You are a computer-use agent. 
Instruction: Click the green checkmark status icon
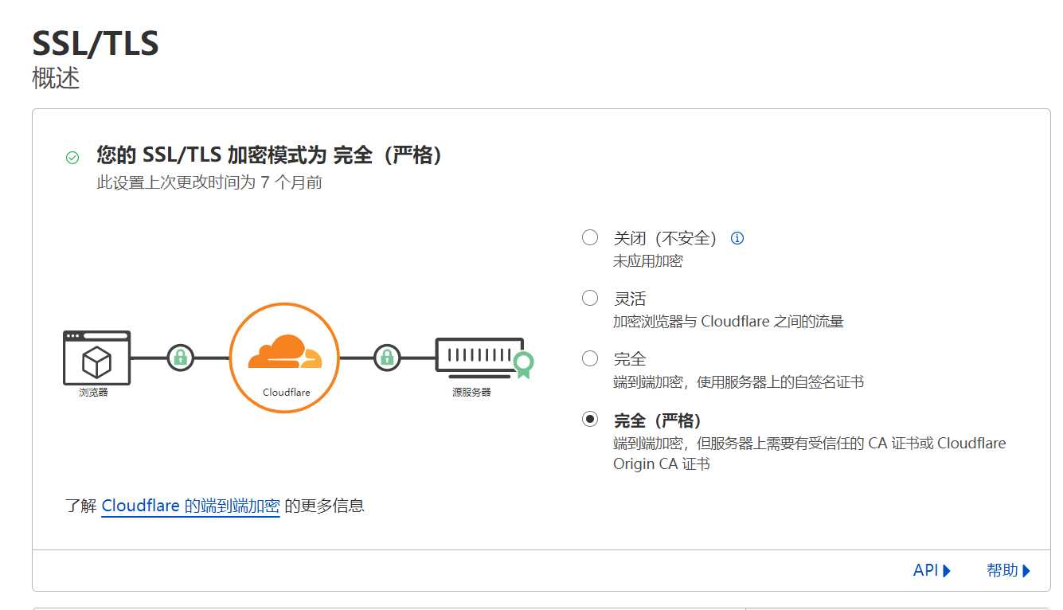[72, 158]
